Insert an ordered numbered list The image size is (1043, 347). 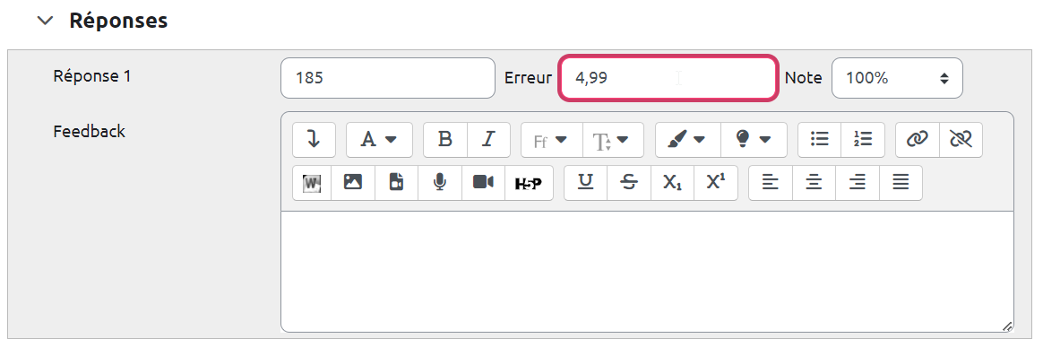pos(863,140)
